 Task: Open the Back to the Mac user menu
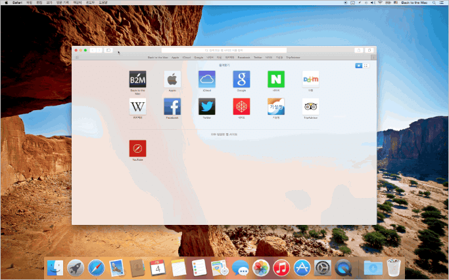tap(414, 3)
